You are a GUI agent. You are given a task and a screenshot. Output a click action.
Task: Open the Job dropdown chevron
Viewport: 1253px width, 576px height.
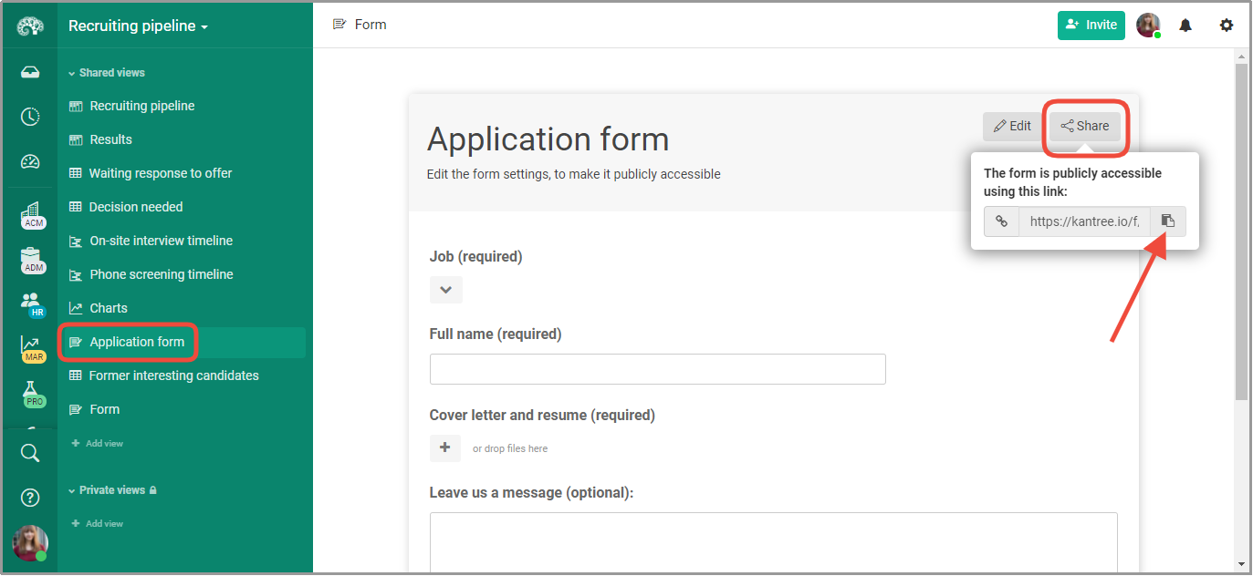pos(446,290)
